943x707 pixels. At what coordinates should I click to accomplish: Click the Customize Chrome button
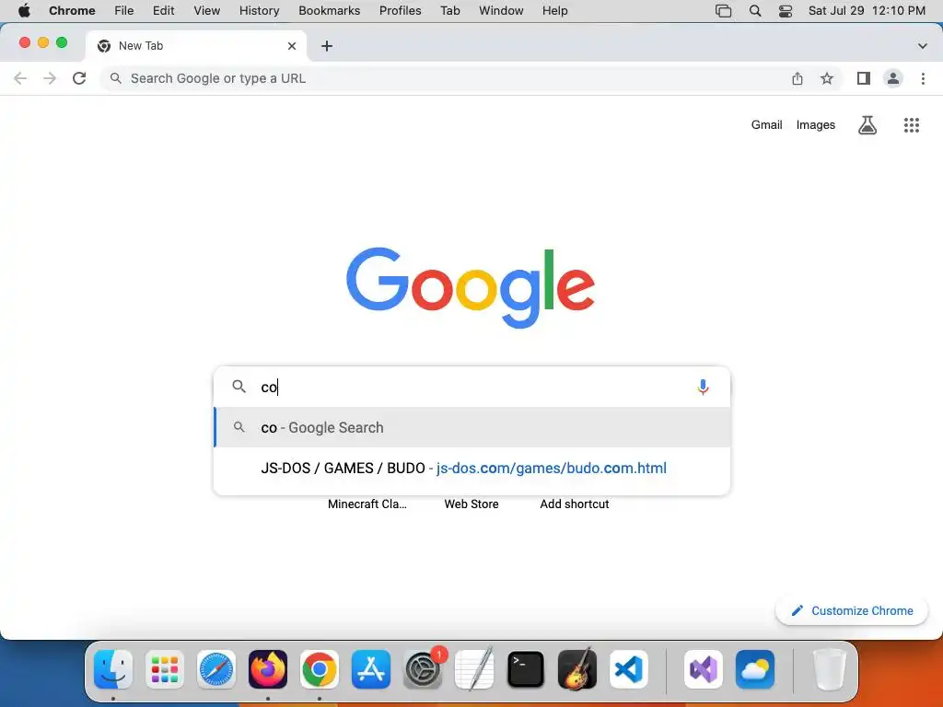852,611
